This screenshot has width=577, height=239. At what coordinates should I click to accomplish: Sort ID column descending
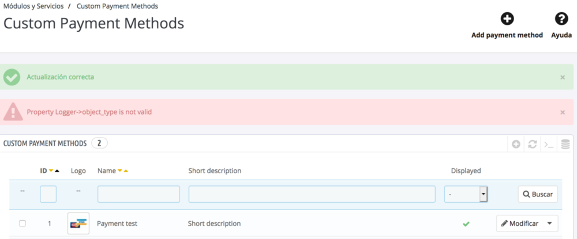pos(51,171)
